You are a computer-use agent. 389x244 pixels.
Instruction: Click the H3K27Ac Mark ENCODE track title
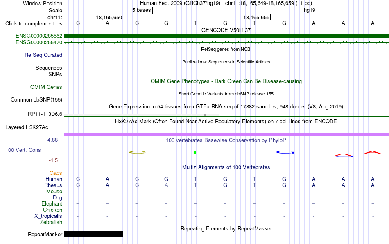tap(226, 122)
